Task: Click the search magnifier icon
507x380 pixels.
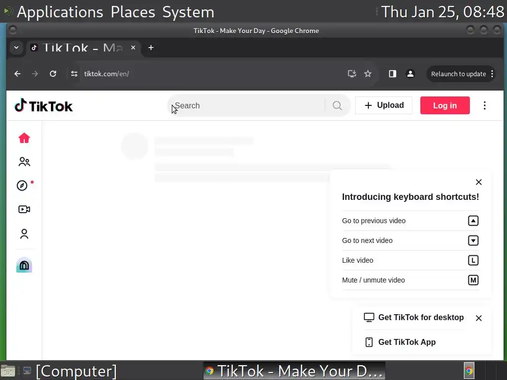Action: 337,105
